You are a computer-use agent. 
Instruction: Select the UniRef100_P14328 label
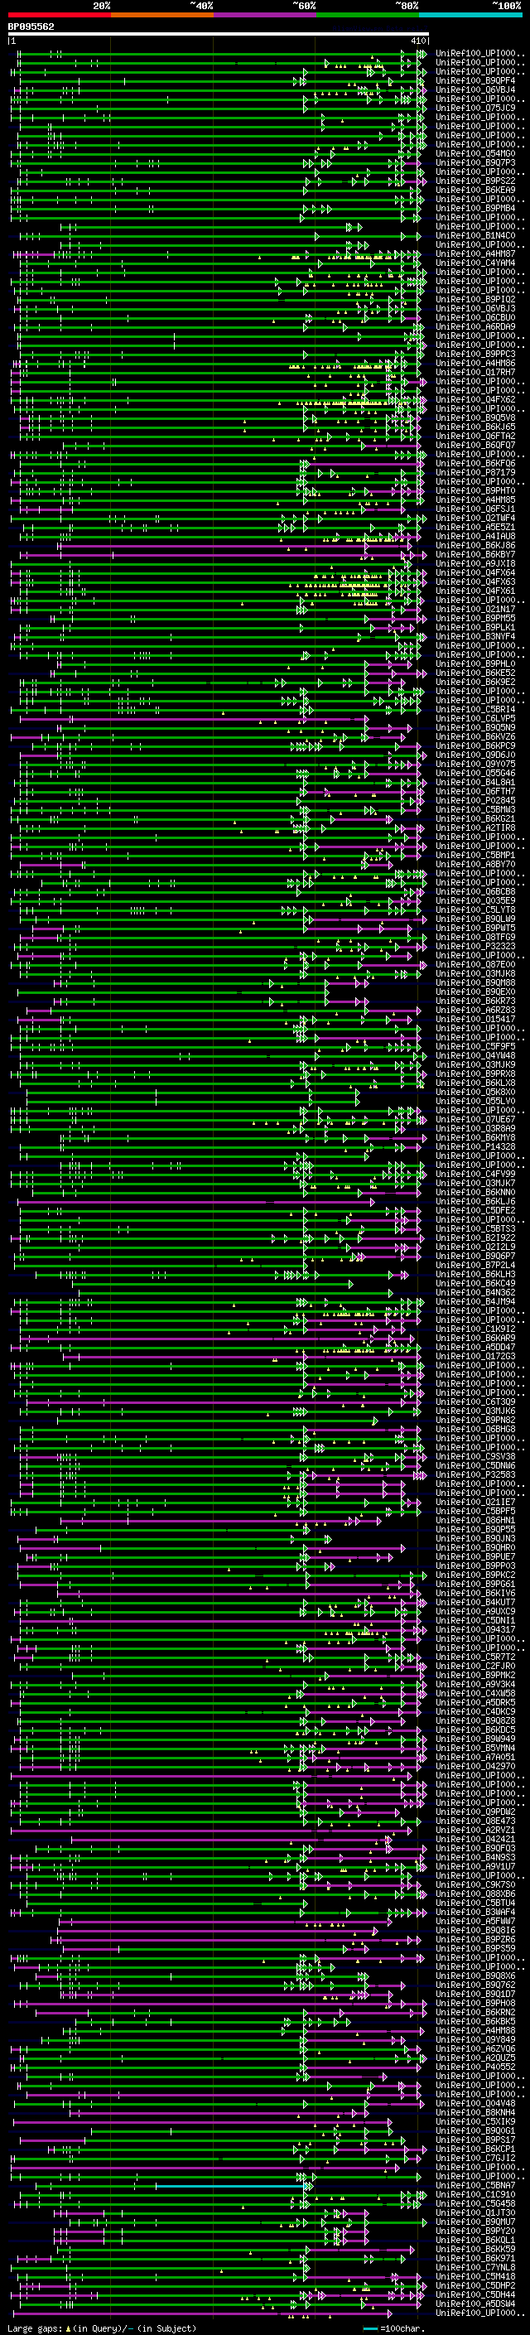click(475, 1146)
